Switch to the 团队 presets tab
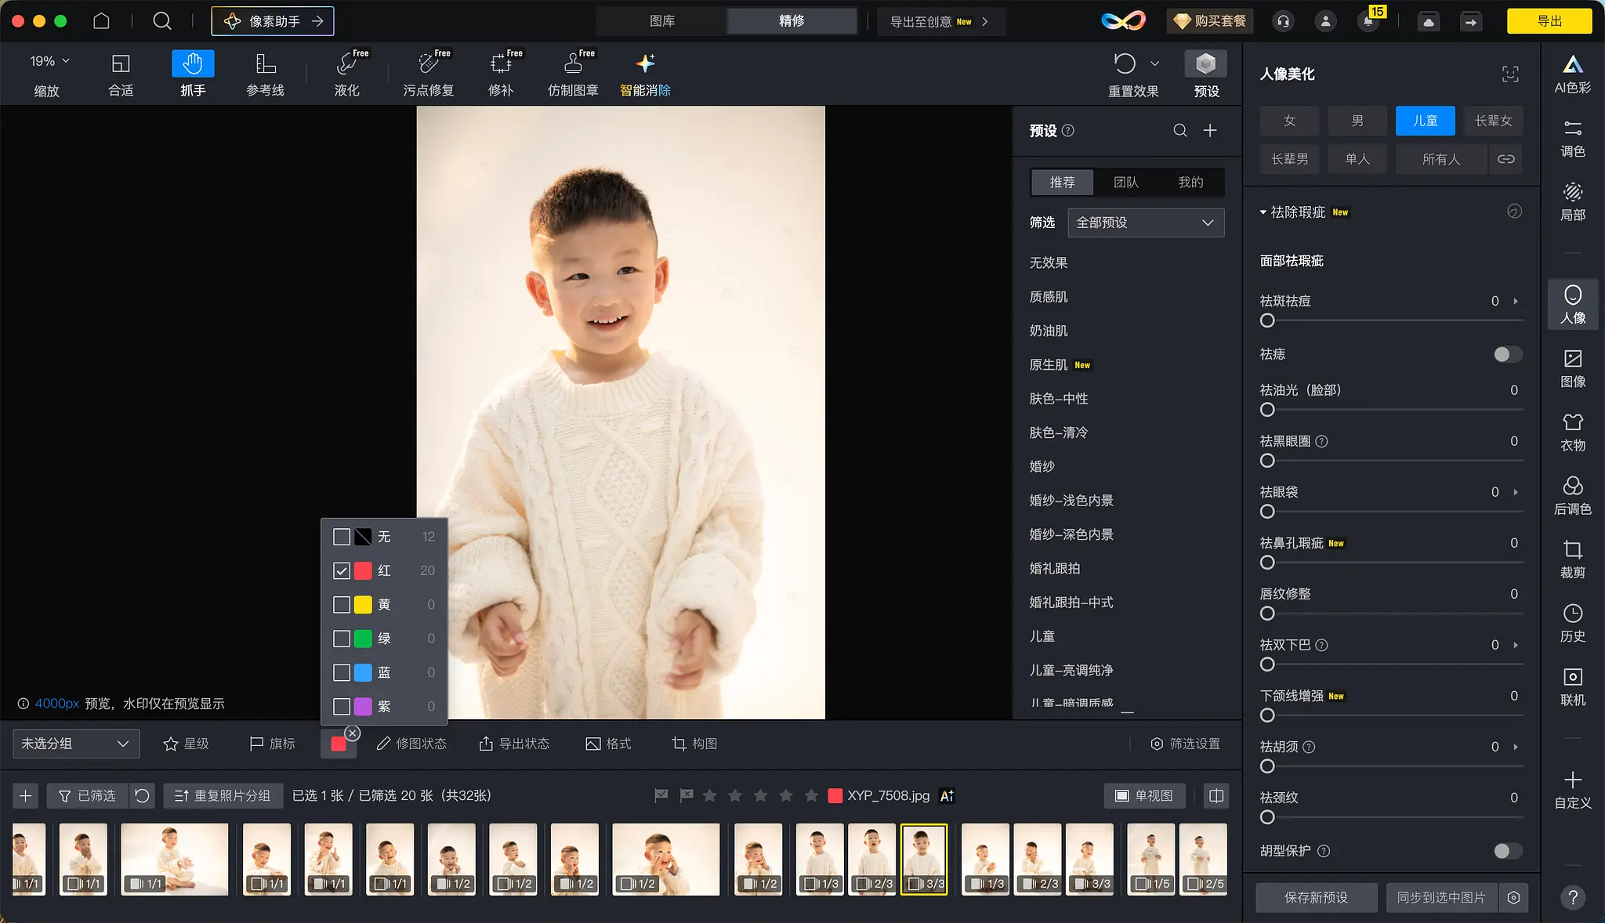Viewport: 1605px width, 923px height. tap(1125, 182)
